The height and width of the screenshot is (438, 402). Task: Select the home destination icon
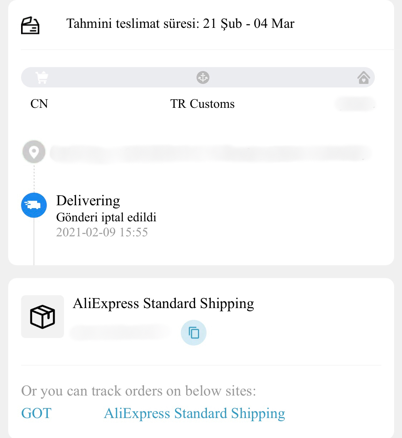(363, 77)
